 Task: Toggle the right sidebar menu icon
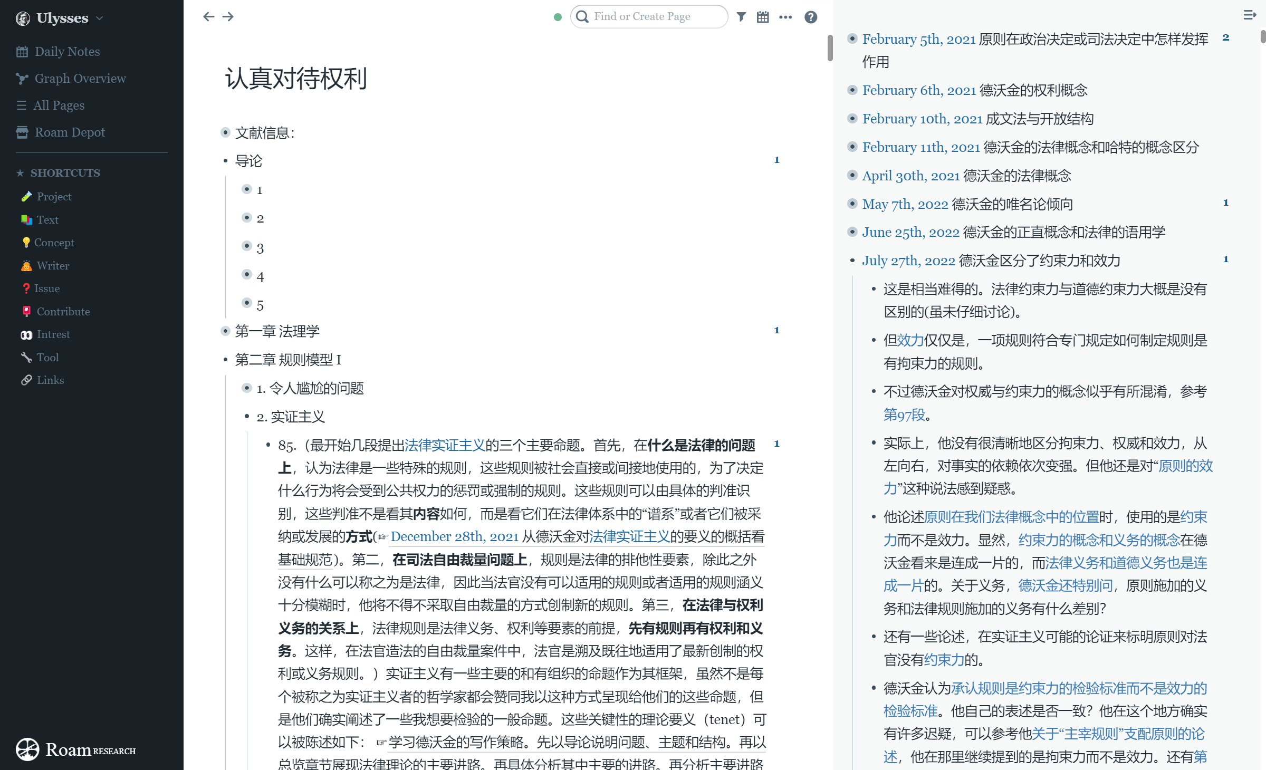click(x=1250, y=15)
